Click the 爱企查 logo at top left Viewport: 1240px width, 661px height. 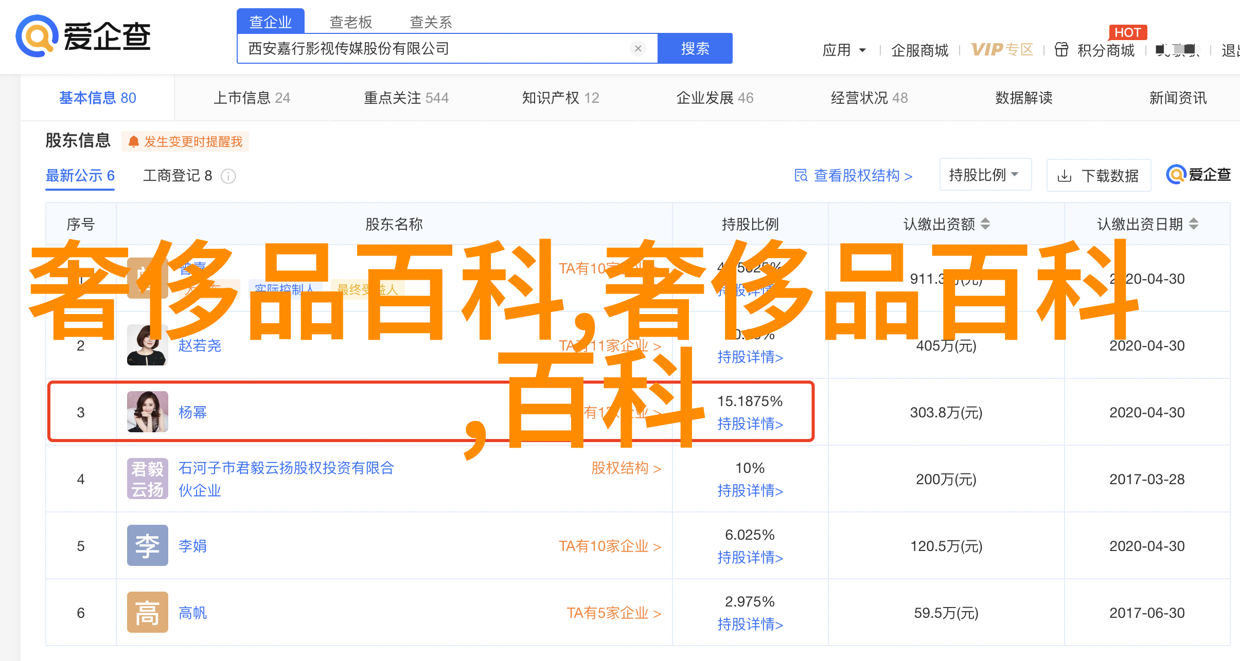pos(83,36)
